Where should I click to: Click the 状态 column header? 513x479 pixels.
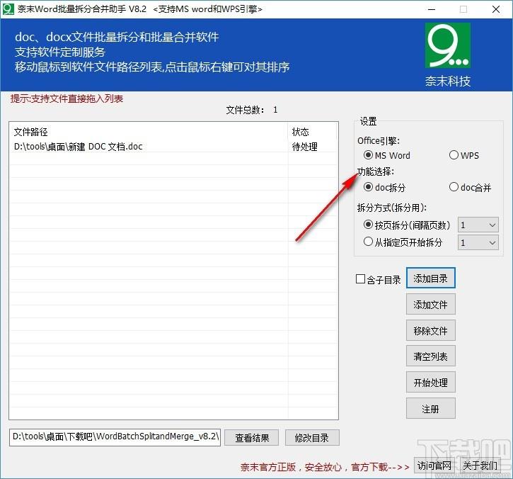click(312, 132)
